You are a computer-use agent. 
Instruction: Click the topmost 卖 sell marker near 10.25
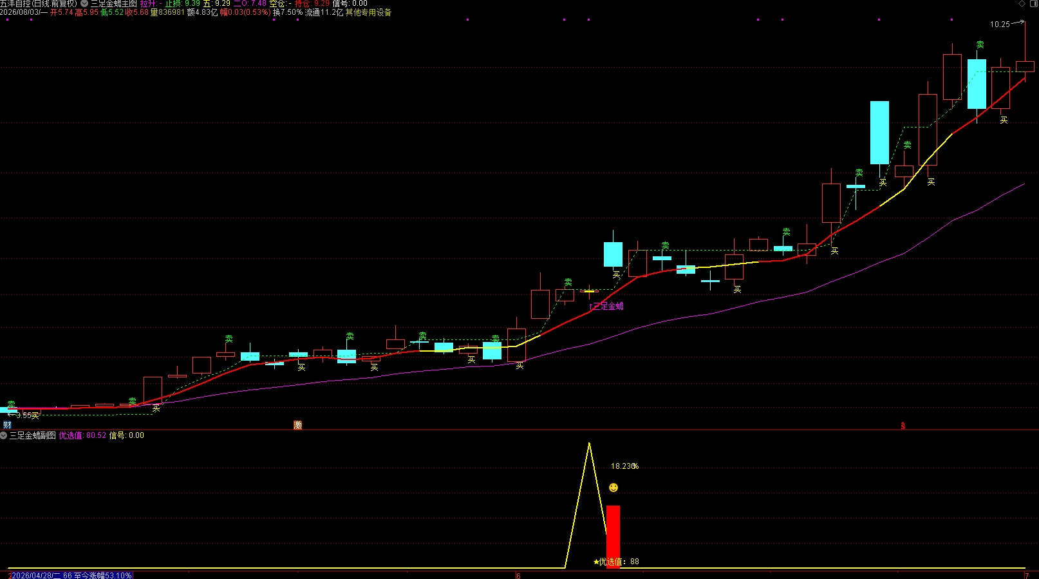click(x=980, y=44)
